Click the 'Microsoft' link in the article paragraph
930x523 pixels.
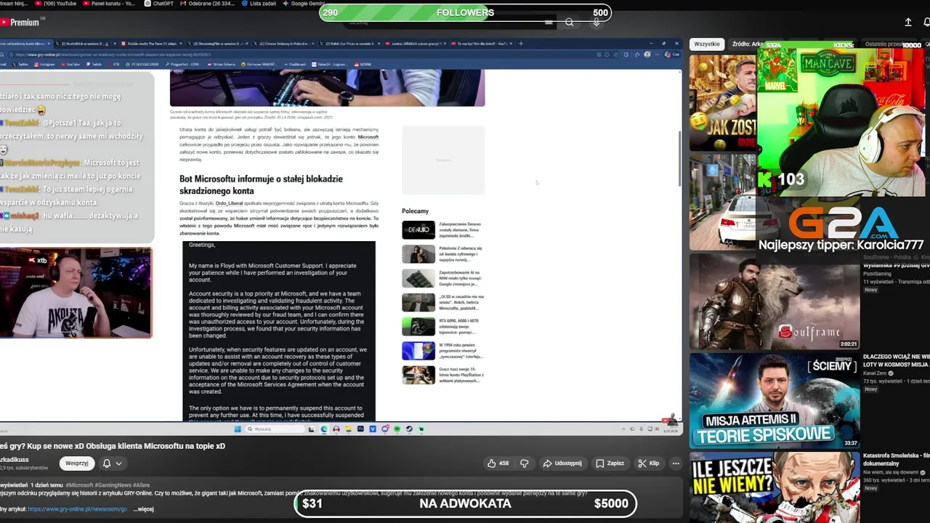[368, 137]
